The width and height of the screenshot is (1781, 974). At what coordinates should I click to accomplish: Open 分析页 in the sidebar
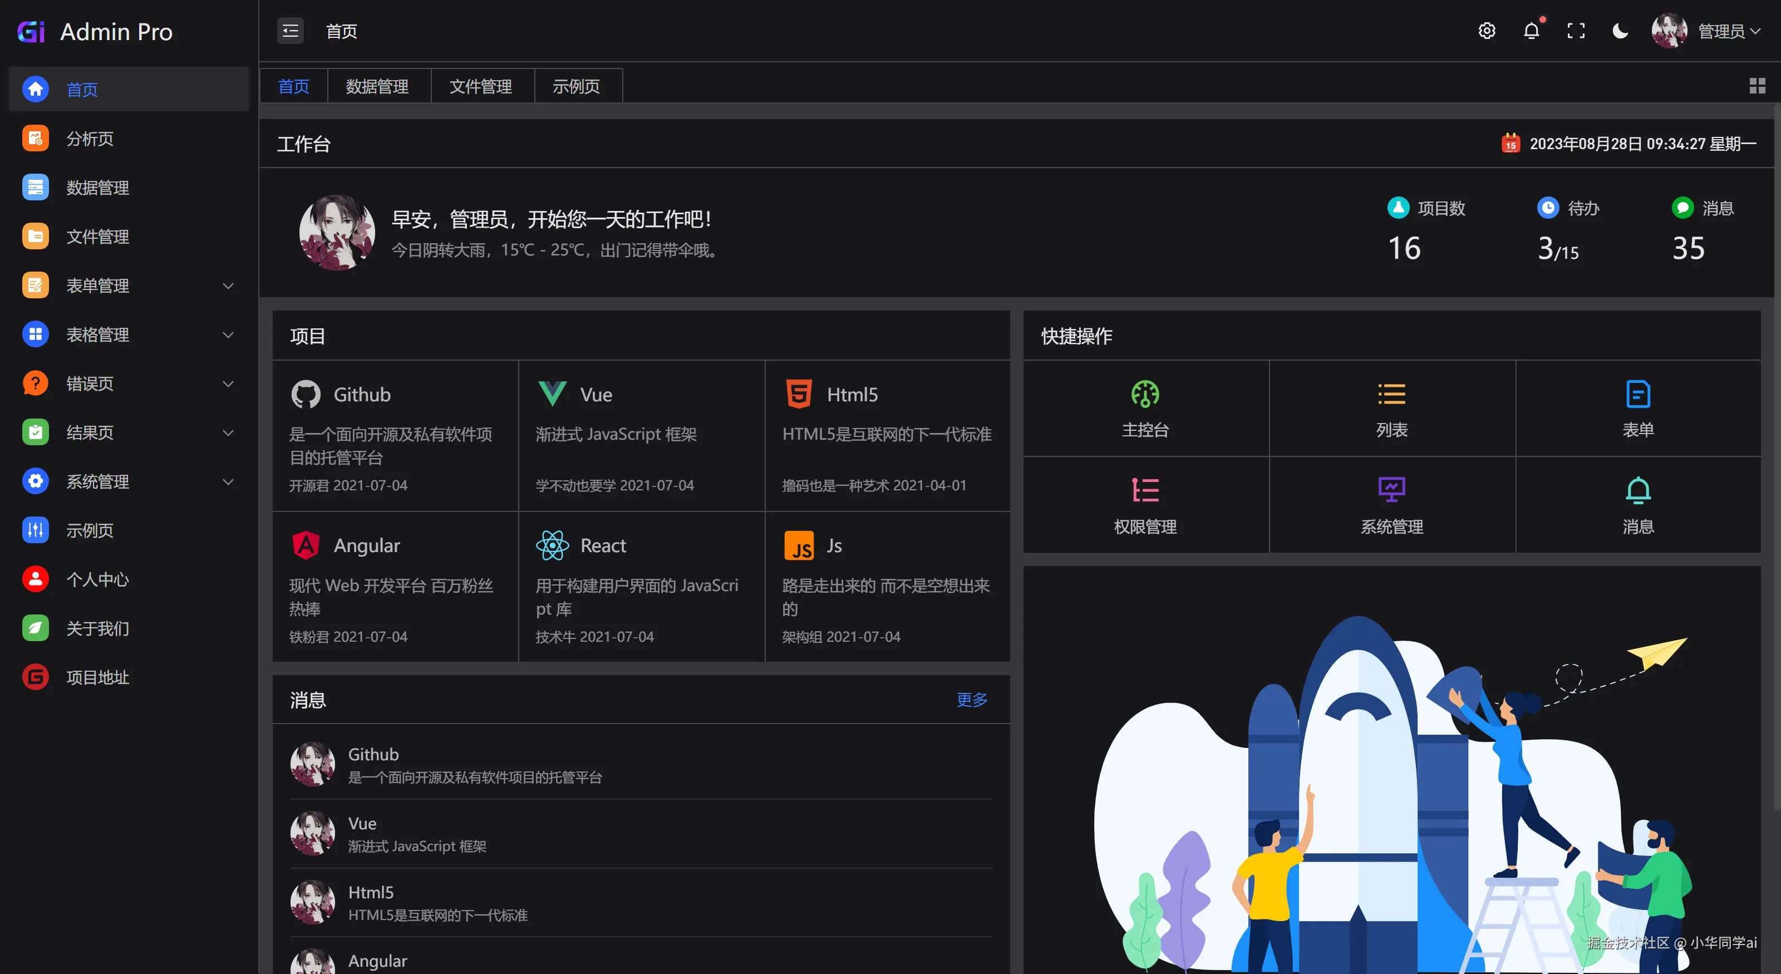90,138
